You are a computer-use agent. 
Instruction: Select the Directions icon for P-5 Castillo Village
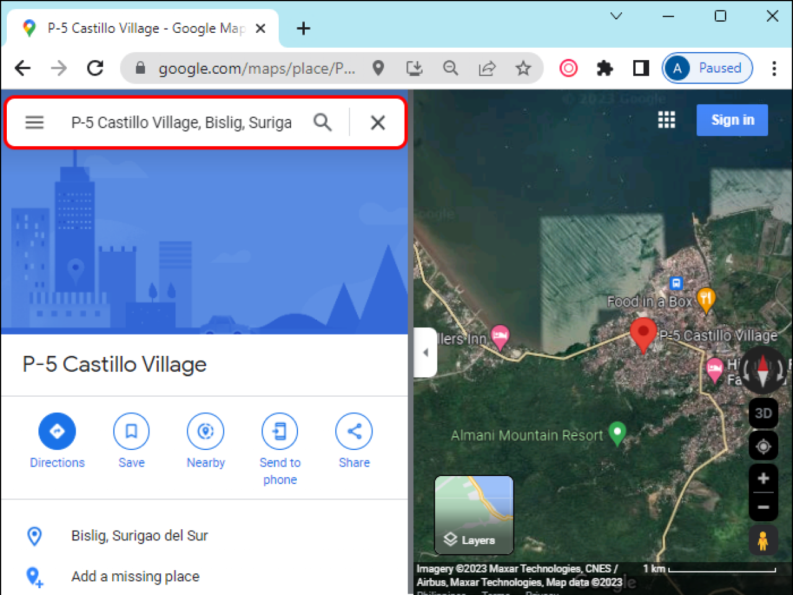click(57, 431)
